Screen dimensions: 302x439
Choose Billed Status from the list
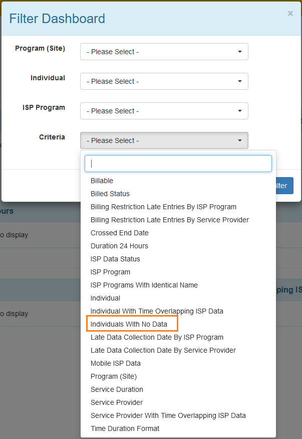(x=110, y=194)
